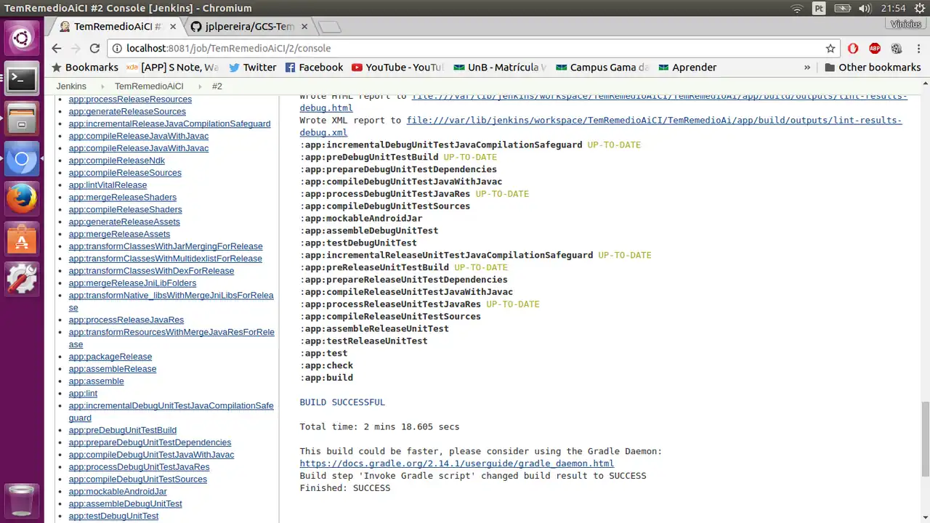Bookmark this page with the star icon
This screenshot has width=930, height=523.
(830, 48)
